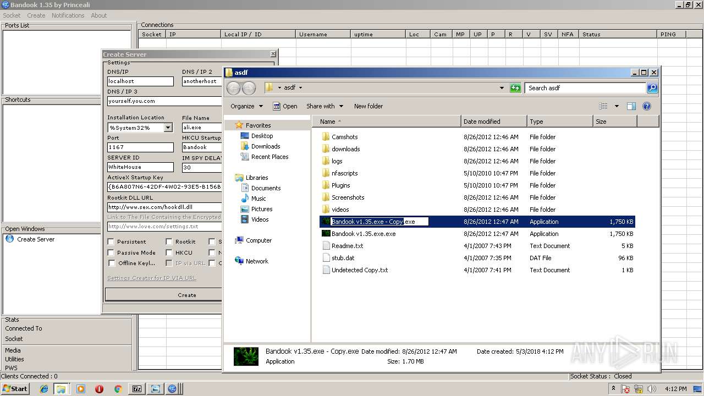
Task: Open the Installation Location dropdown
Action: click(x=168, y=128)
